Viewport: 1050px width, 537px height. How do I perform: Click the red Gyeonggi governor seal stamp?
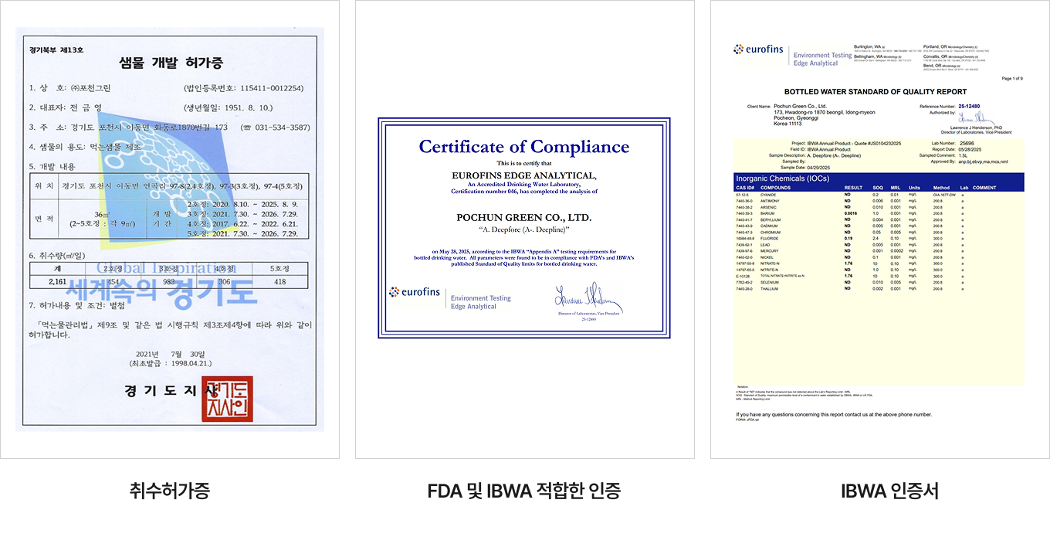click(227, 399)
